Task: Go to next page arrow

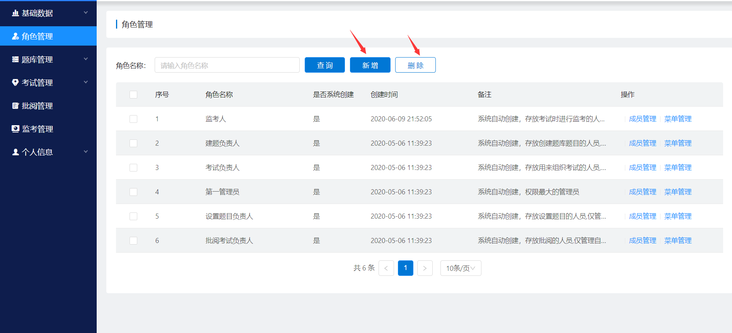Action: coord(425,268)
